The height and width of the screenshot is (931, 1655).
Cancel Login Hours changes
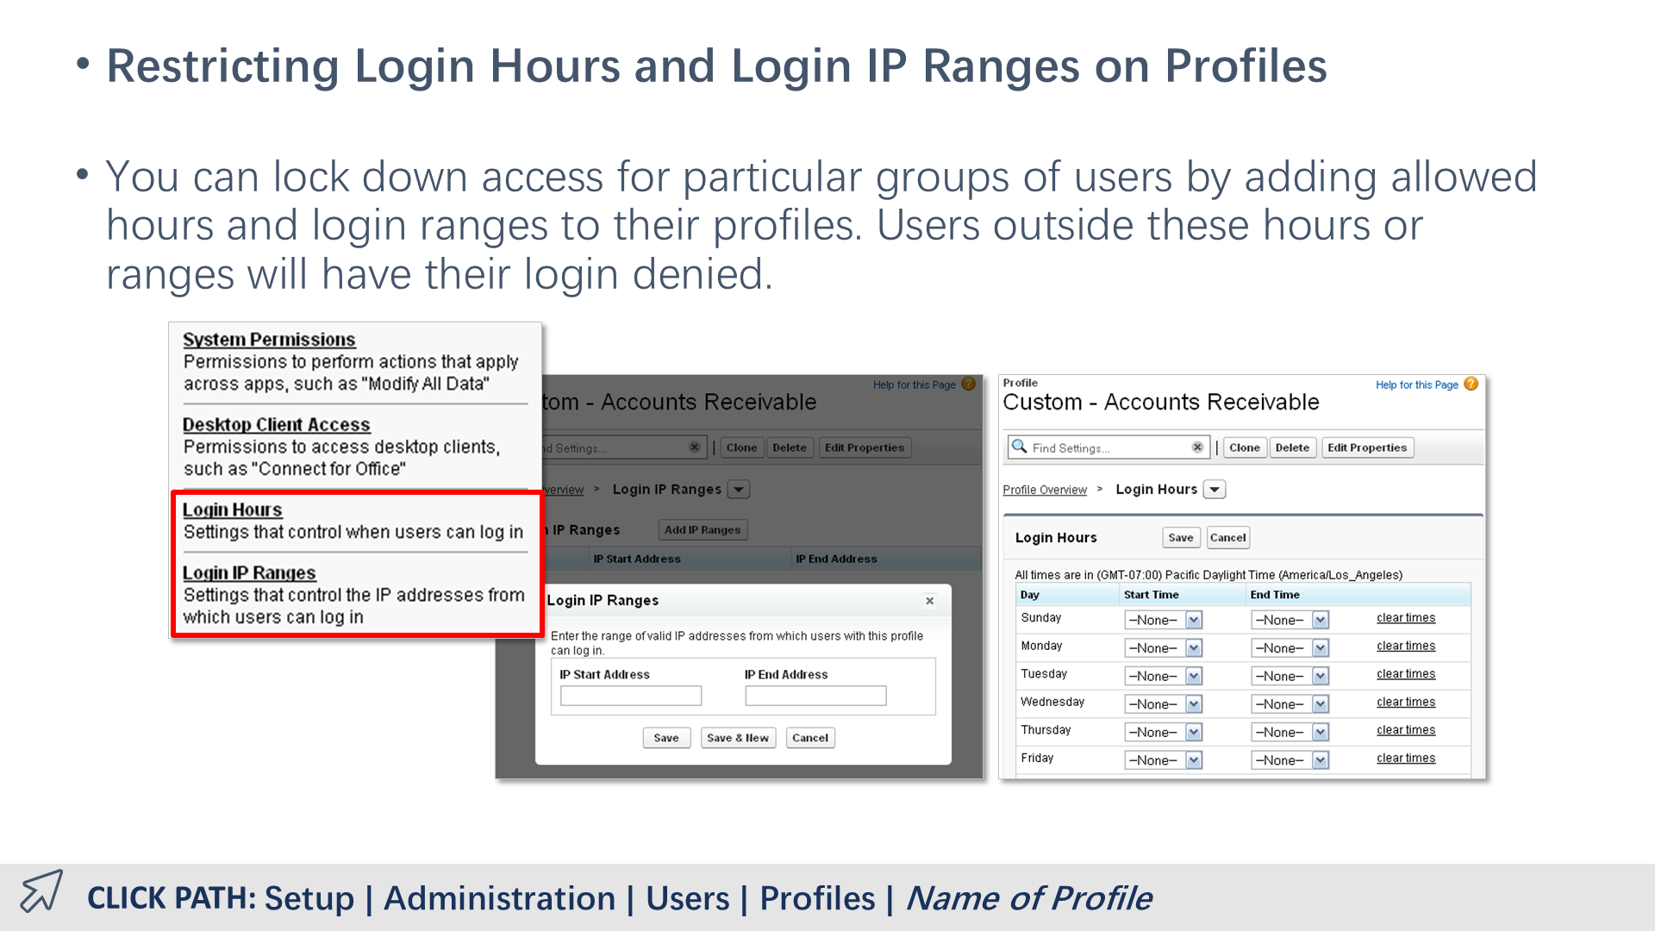point(1227,538)
